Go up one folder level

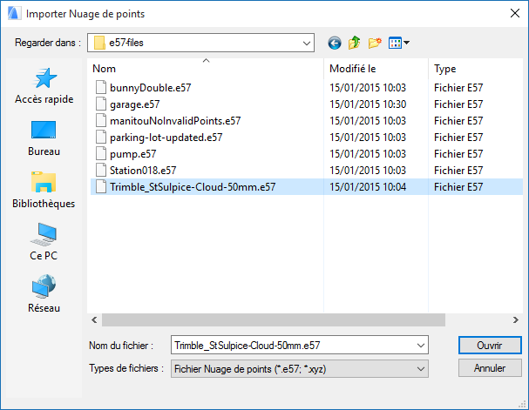point(354,43)
